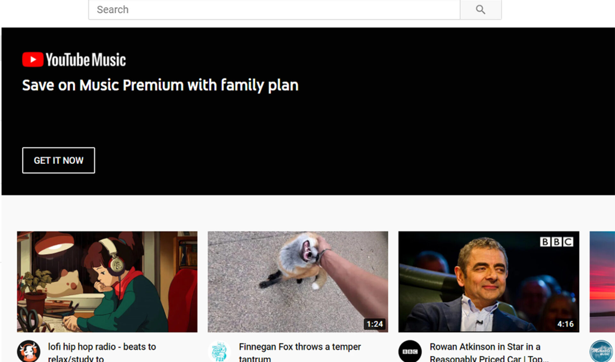Play the lofi girl studying thumbnail
Screen dimensions: 615x362
click(x=107, y=282)
